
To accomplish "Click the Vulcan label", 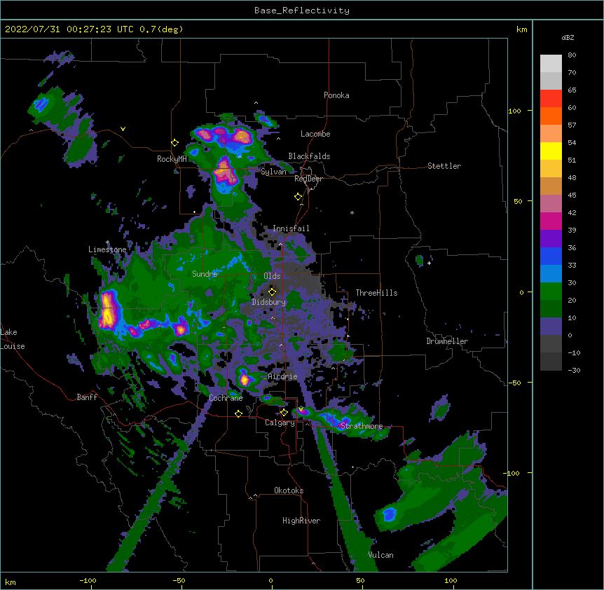I will tap(380, 555).
